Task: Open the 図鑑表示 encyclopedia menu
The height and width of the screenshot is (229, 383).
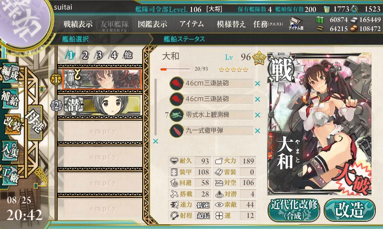Action: point(152,24)
